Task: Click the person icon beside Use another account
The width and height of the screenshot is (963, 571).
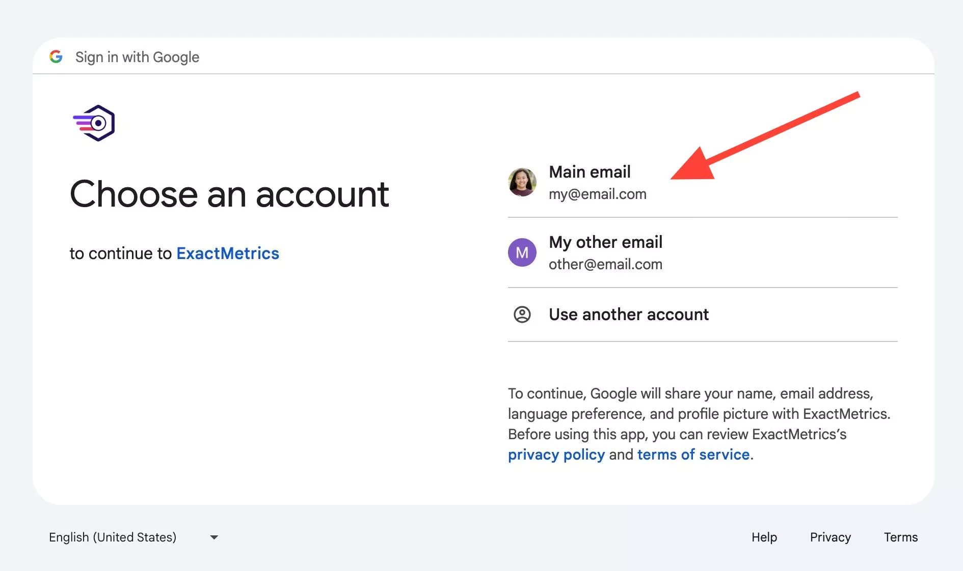Action: click(x=522, y=315)
